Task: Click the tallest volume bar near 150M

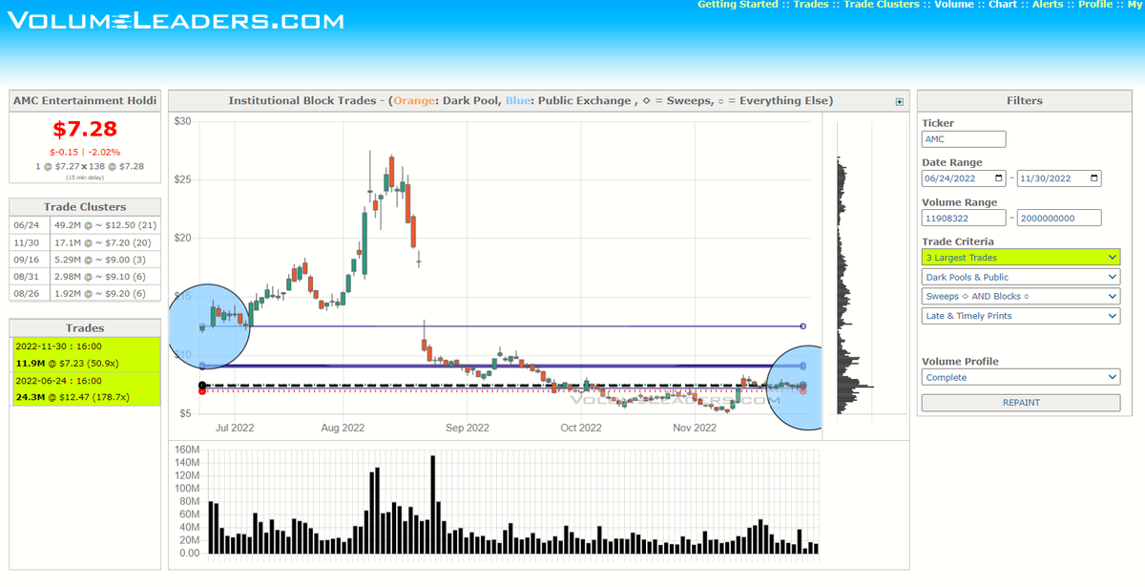Action: click(x=433, y=504)
